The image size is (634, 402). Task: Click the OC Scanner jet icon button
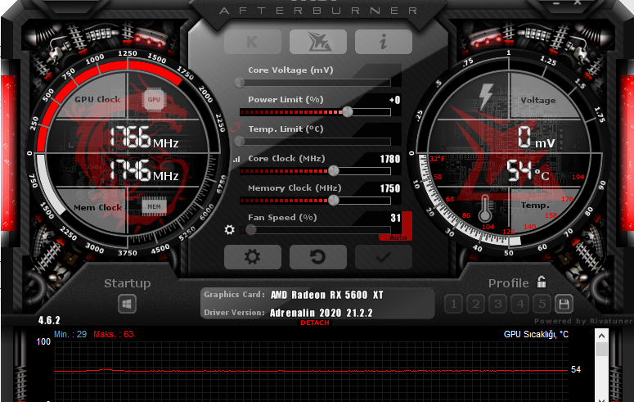pos(317,41)
